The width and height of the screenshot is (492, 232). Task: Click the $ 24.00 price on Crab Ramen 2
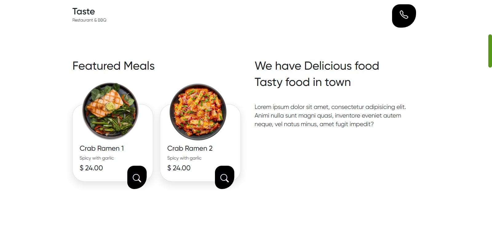pos(179,168)
